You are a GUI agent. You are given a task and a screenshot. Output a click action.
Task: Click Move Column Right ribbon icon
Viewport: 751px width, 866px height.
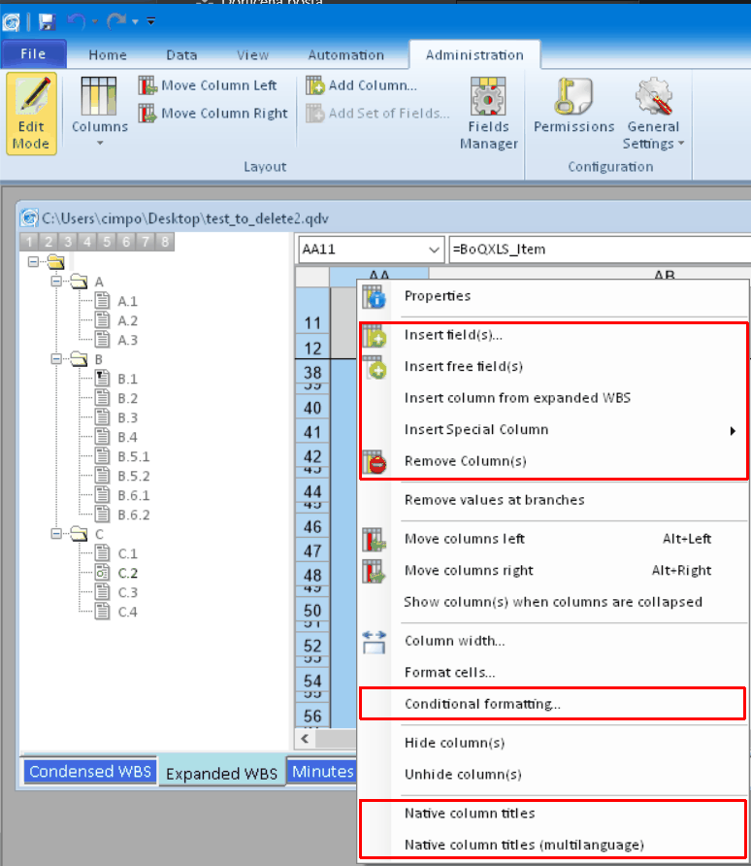pyautogui.click(x=147, y=114)
